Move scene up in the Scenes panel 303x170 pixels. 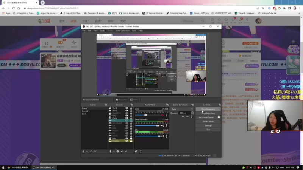pyautogui.click(x=91, y=151)
